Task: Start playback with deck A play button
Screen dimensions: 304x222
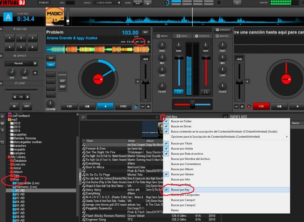Action: point(105,106)
